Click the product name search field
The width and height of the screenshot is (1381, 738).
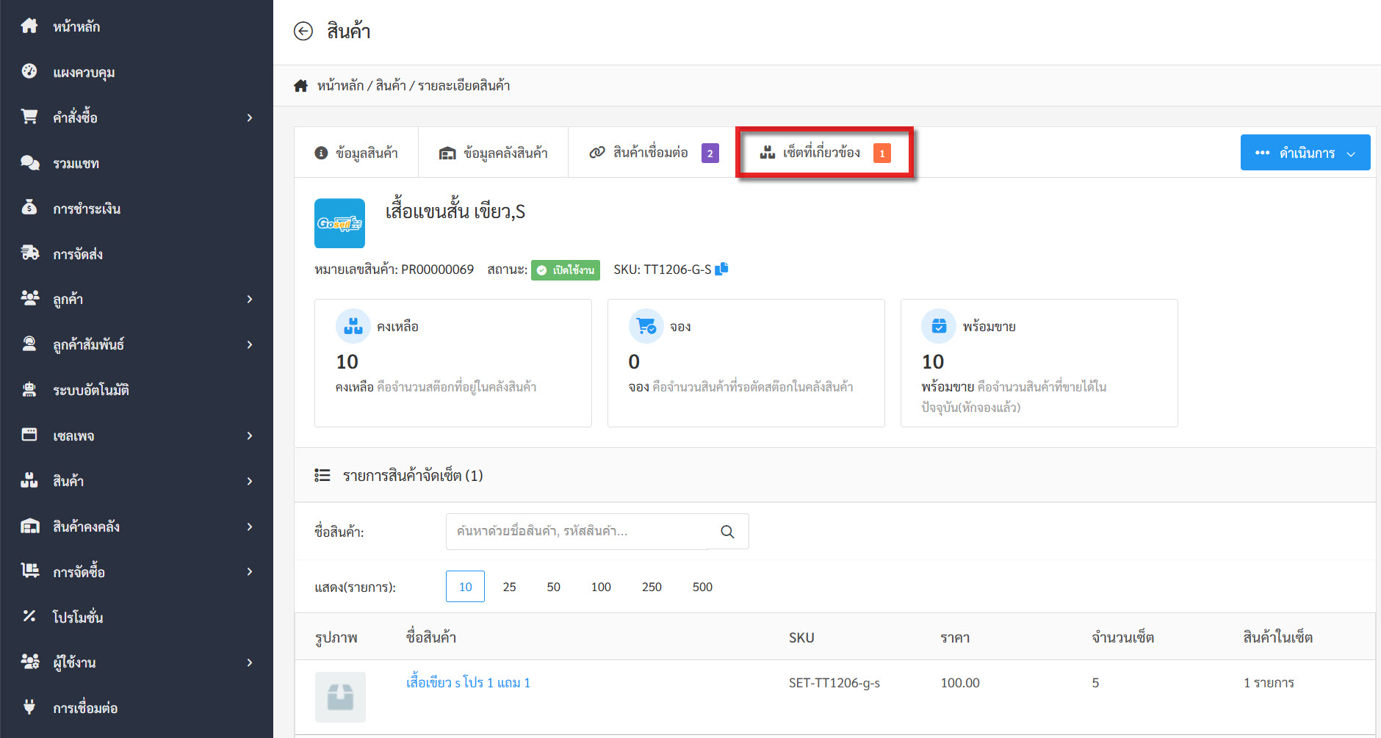pyautogui.click(x=577, y=532)
